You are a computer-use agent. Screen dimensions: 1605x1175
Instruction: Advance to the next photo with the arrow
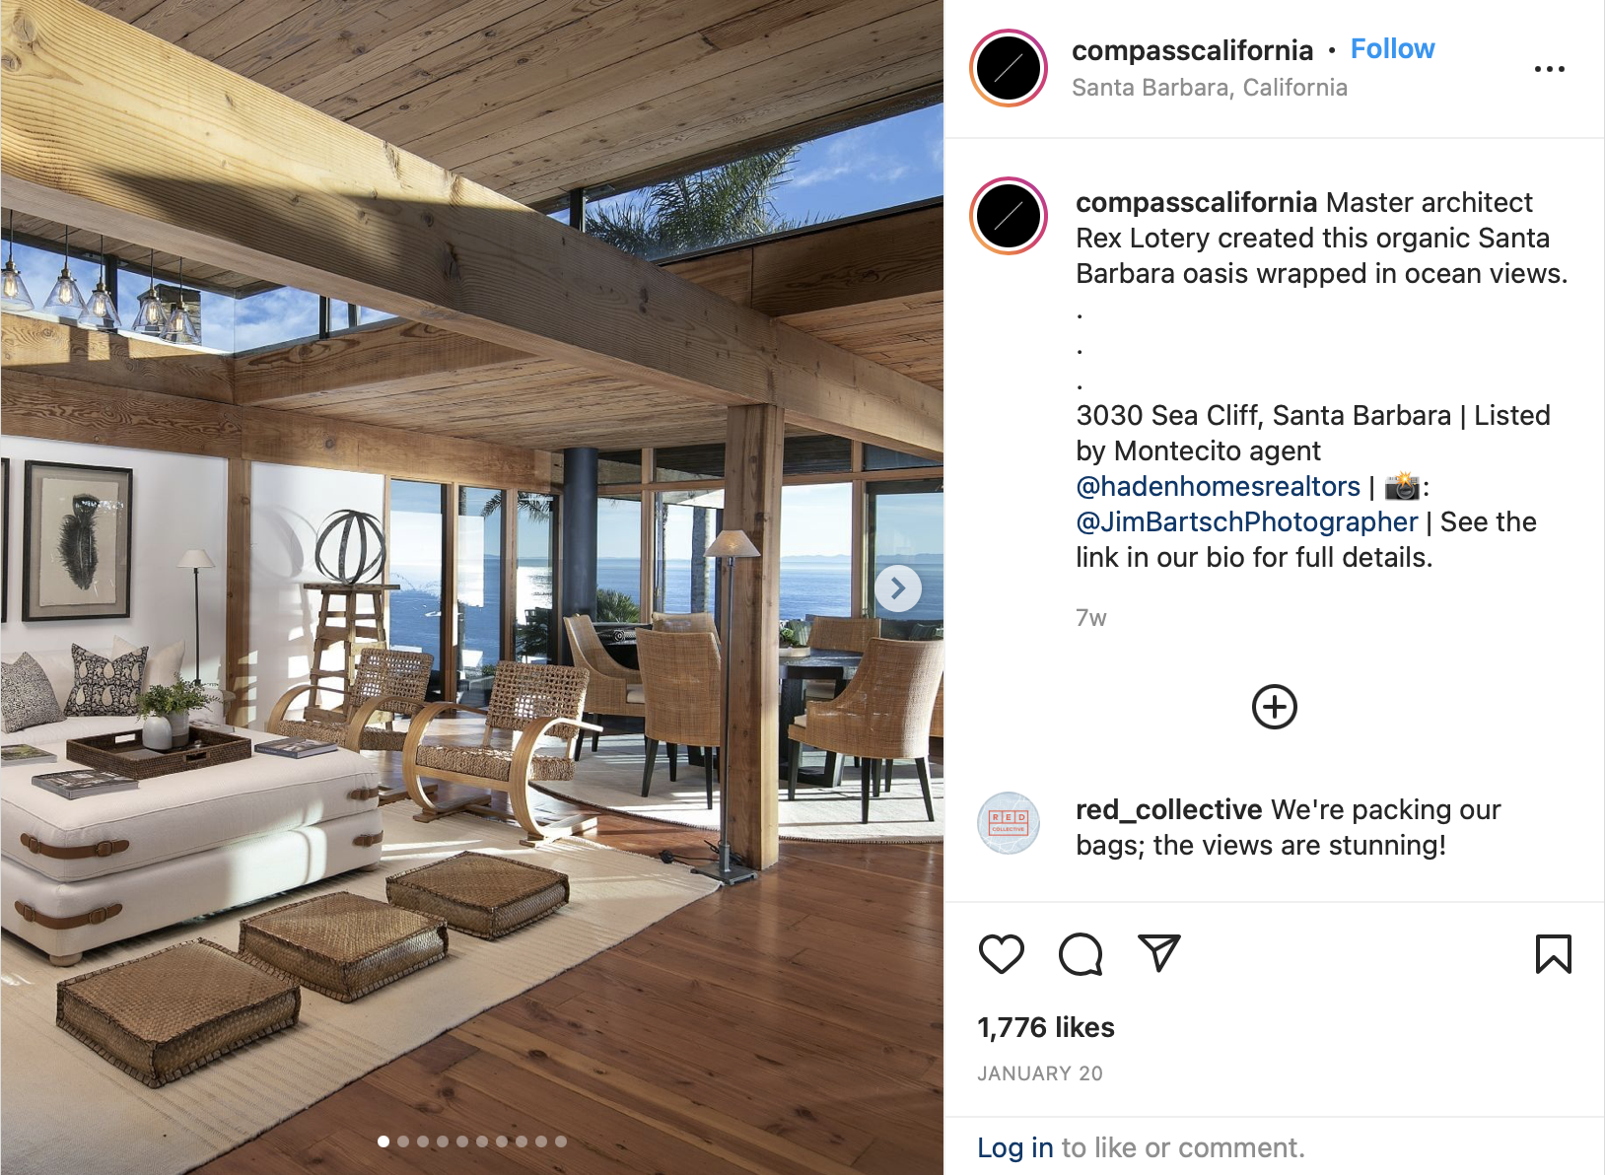pos(898,588)
